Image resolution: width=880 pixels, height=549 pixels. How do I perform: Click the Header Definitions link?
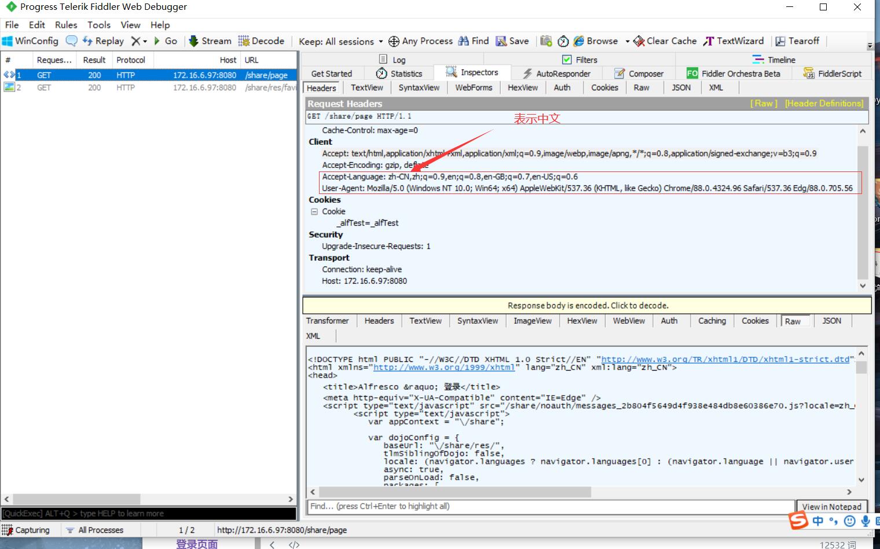coord(824,103)
